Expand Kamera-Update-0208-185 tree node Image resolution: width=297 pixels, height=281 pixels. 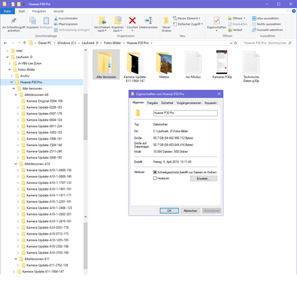click(18, 107)
